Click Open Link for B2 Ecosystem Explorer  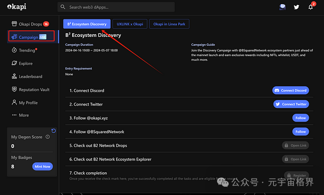tap(295, 159)
